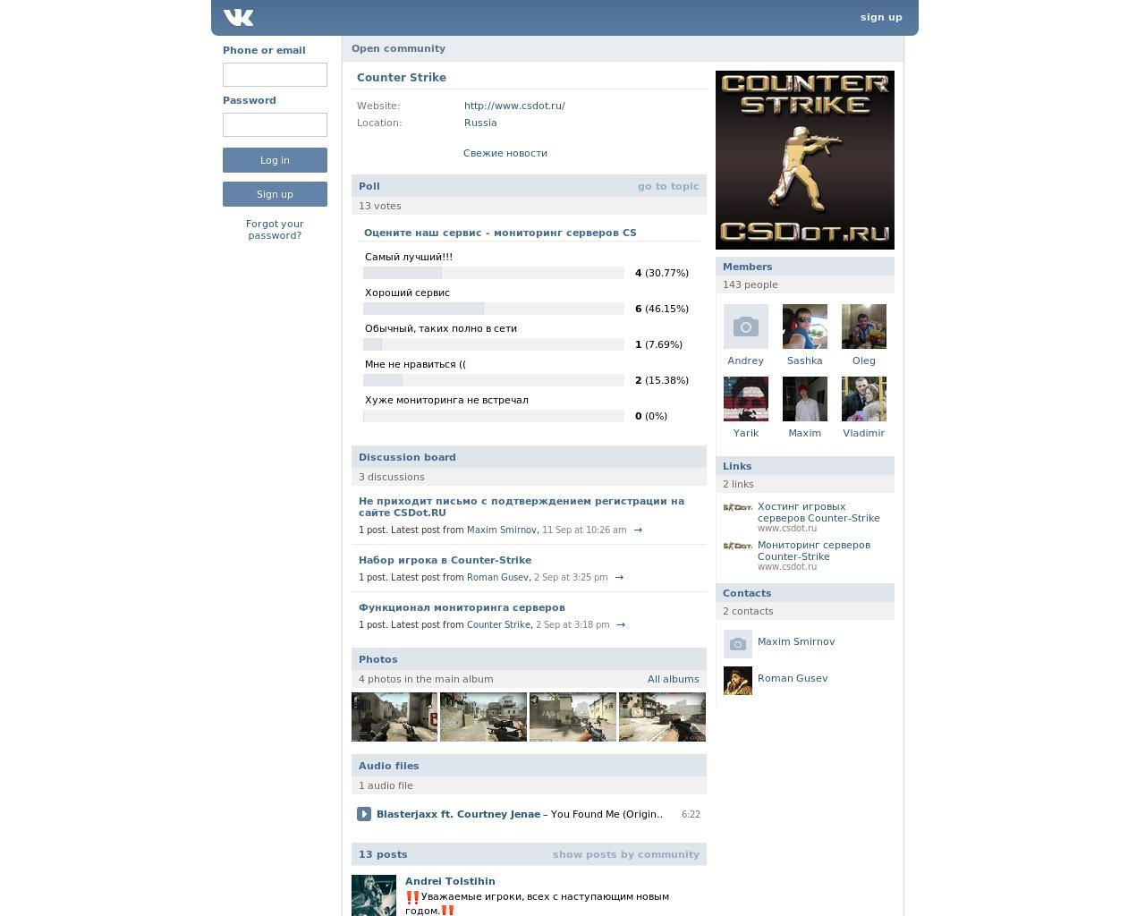Click the Мне не нравиться result bar
The image size is (1145, 916).
[494, 380]
